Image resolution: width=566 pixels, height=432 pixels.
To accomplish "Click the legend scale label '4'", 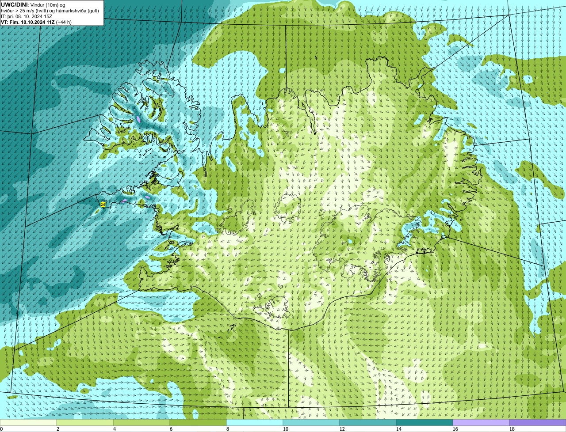I will point(115,429).
